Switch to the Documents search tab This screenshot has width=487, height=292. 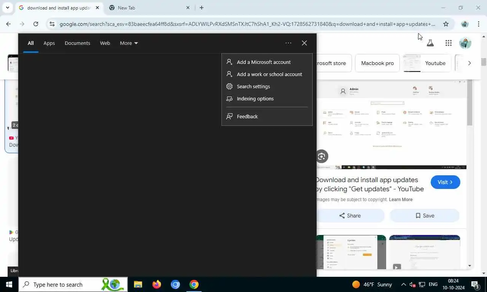(77, 43)
